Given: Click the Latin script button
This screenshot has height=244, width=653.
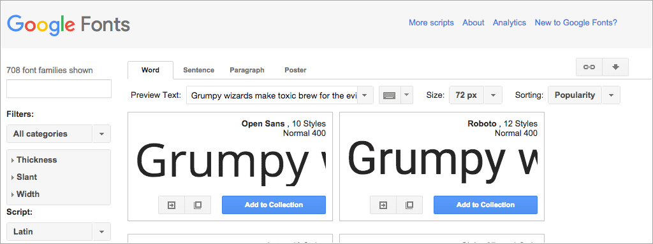Looking at the screenshot, I should (50, 231).
